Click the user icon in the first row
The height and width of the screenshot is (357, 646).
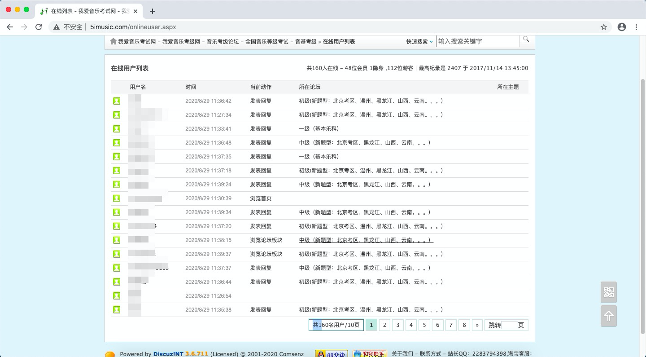click(117, 101)
